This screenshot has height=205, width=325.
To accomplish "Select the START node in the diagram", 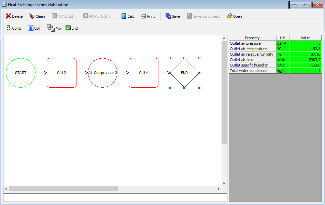I will (20, 73).
